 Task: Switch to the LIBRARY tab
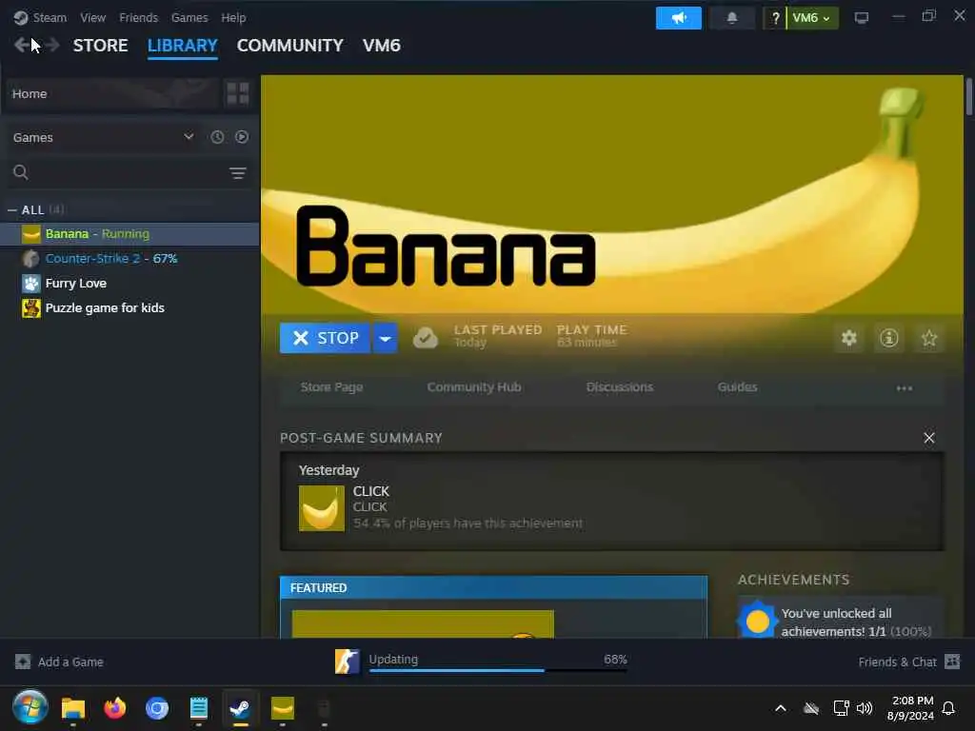[182, 46]
